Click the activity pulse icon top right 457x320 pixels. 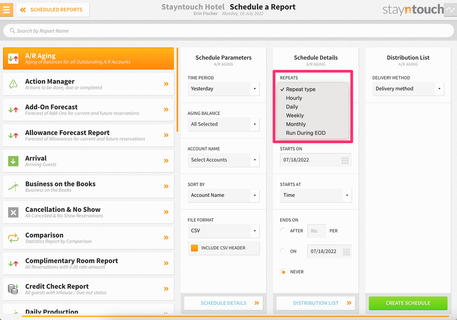tap(451, 9)
